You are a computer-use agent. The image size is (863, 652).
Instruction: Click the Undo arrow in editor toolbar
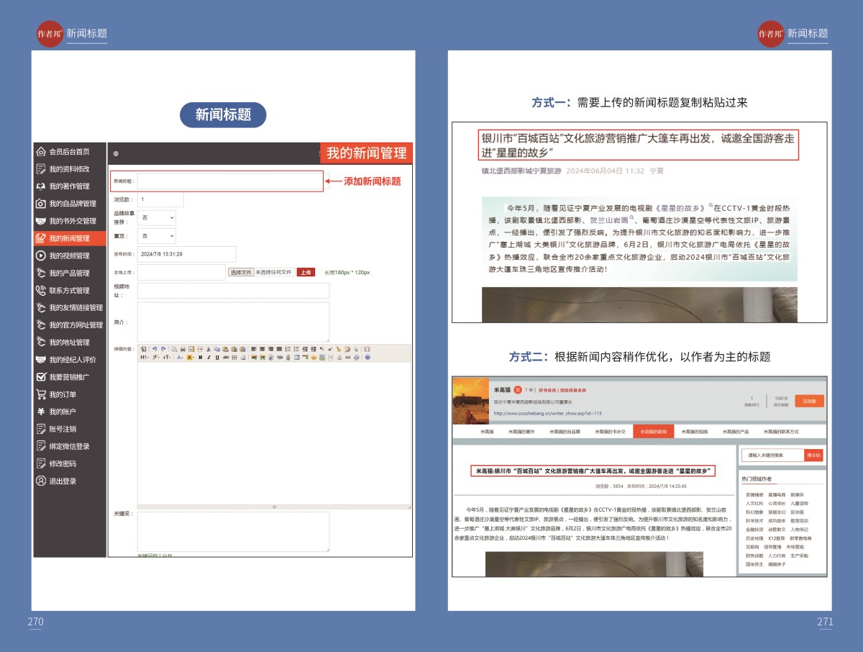155,348
